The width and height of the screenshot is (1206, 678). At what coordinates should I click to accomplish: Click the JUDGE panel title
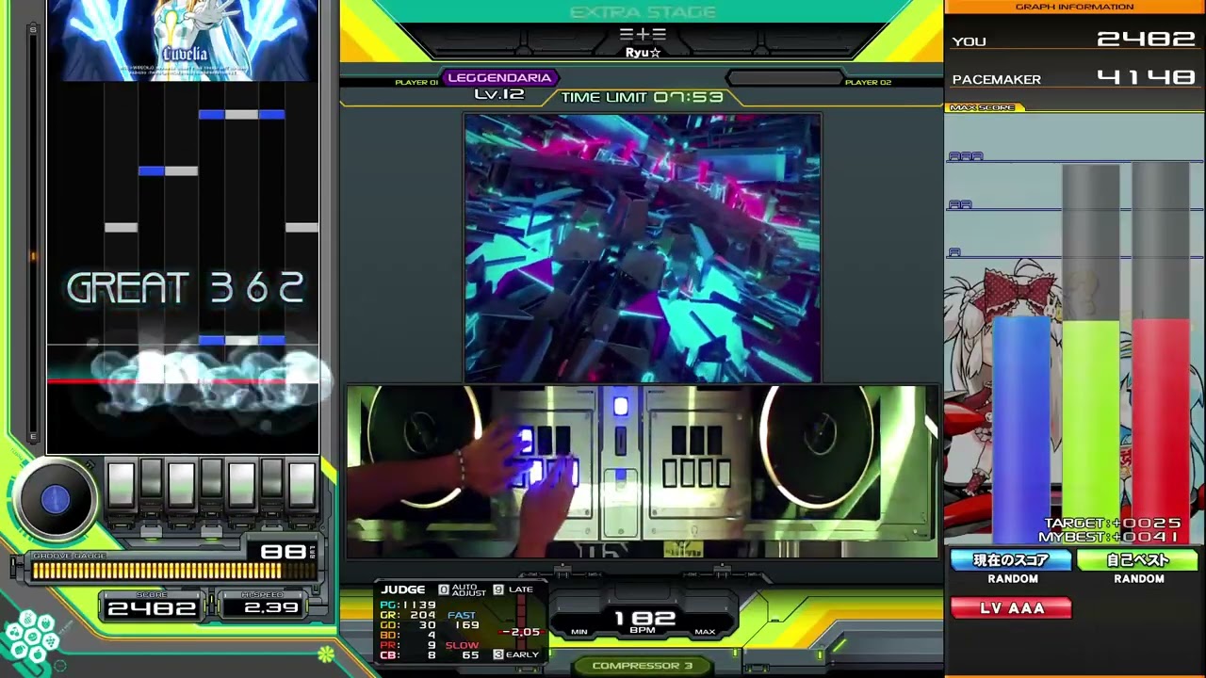tap(403, 589)
